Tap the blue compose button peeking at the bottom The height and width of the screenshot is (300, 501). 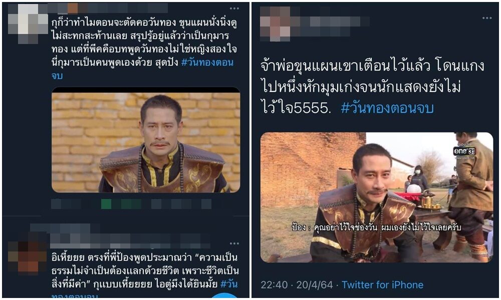[x=225, y=296]
